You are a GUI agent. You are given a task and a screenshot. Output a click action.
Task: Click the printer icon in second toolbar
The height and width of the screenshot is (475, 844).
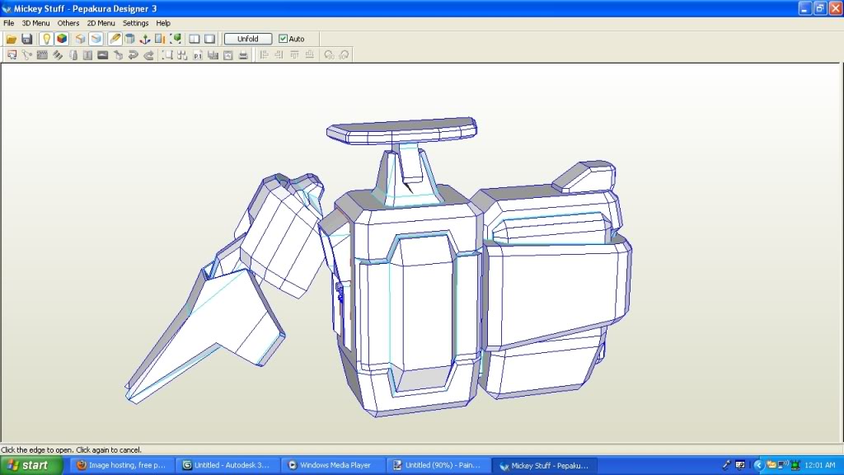coord(243,55)
